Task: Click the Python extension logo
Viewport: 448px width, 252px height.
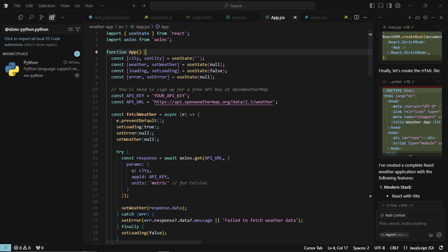Action: click(x=12, y=69)
